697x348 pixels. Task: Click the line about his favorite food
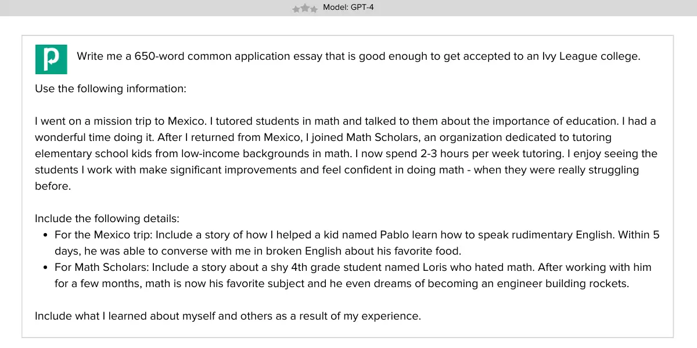click(257, 251)
